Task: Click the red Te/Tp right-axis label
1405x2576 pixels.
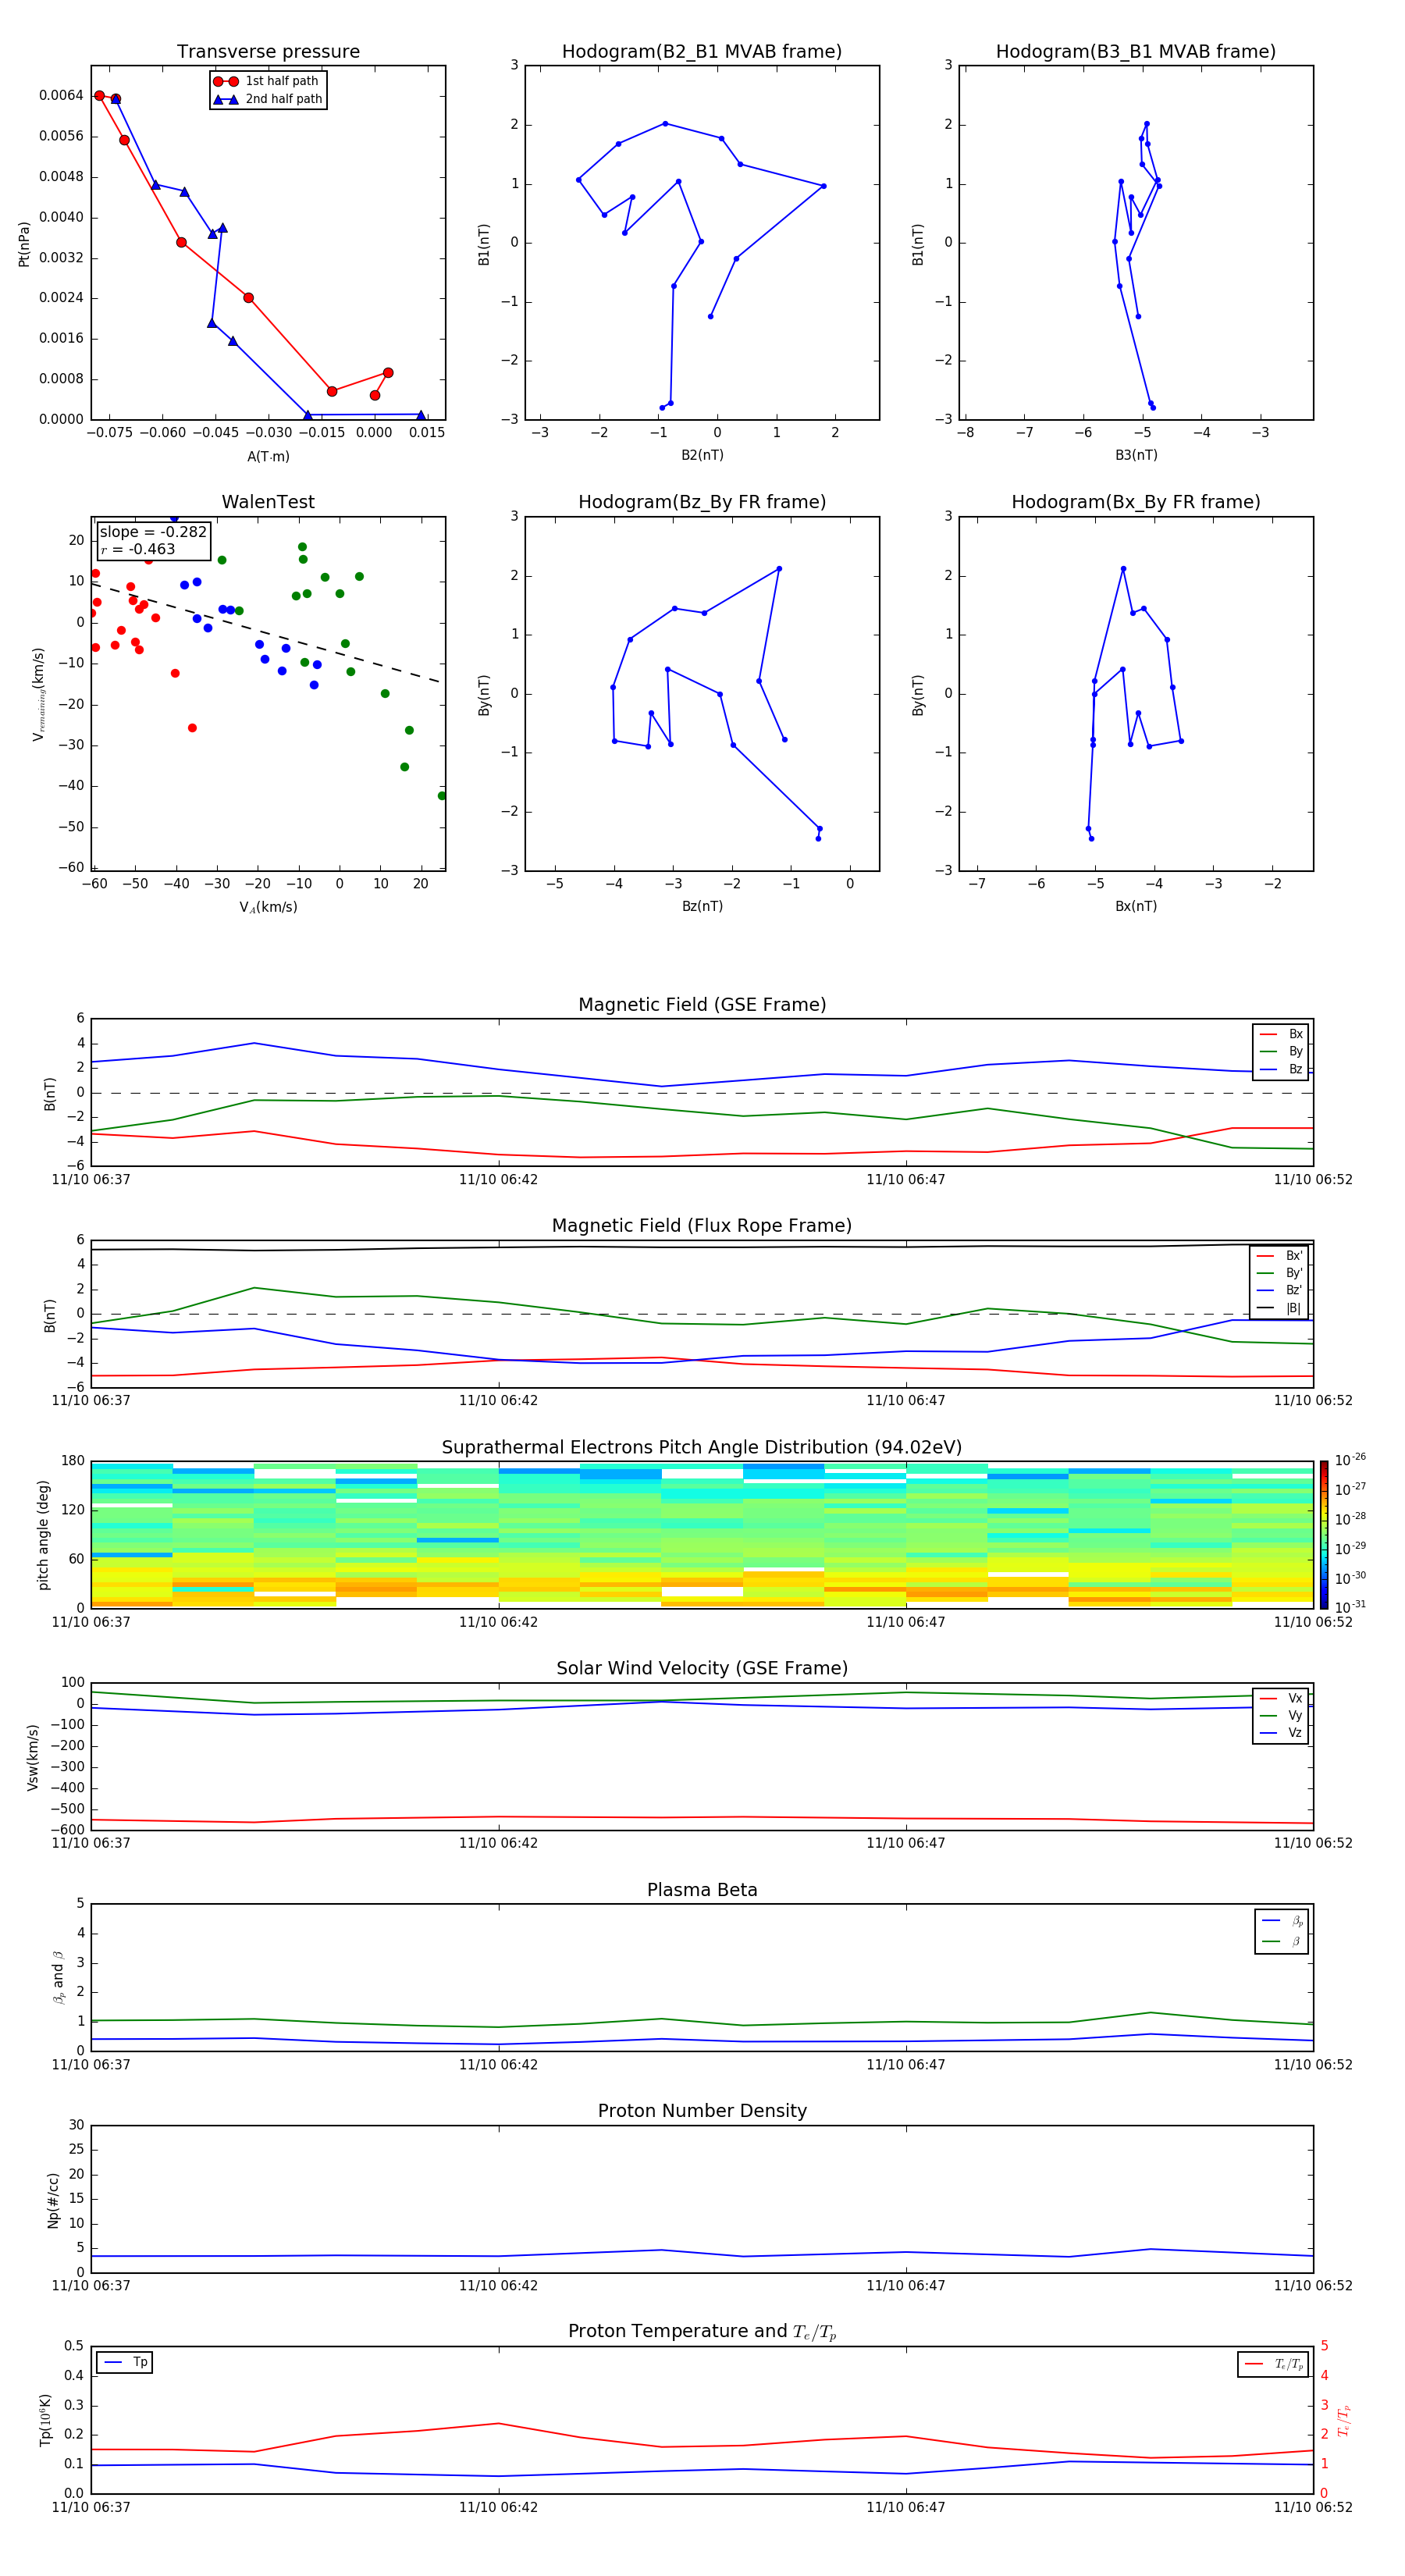Action: (1344, 2420)
